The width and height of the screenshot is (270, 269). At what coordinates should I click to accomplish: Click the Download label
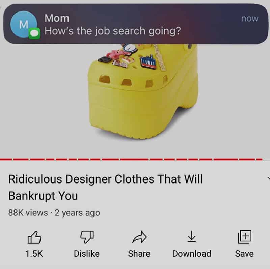[x=192, y=254]
